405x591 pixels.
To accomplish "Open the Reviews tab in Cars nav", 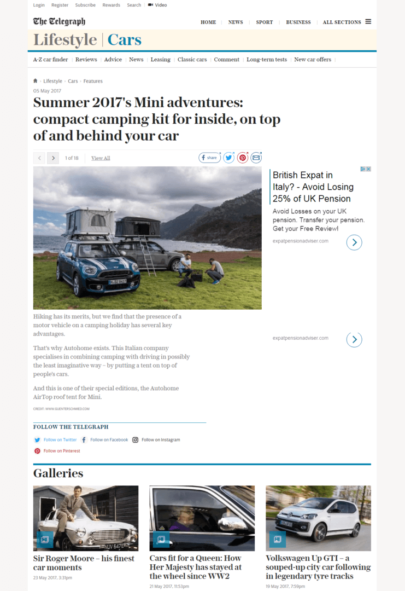I will (86, 60).
